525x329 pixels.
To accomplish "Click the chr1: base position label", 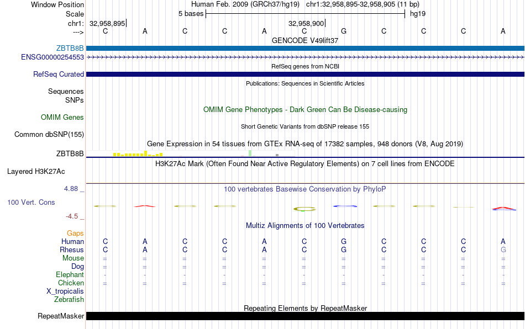I will 76,23.
